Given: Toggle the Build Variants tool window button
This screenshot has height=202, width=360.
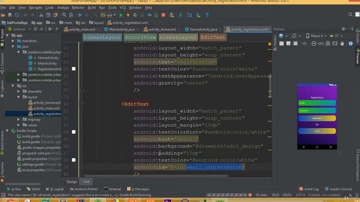Looking at the screenshot, I should click(2, 143).
